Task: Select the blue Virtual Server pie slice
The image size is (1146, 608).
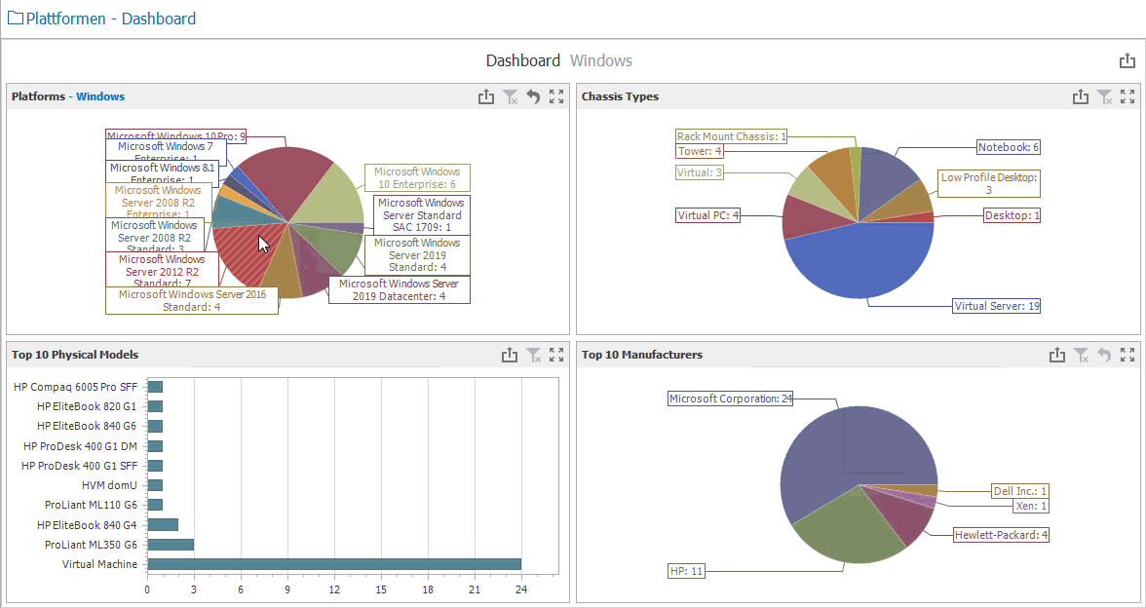Action: (862, 263)
